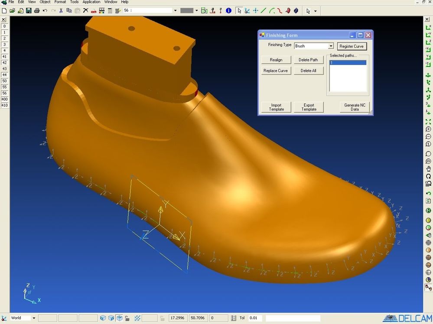Click the Register Curve button
The image size is (433, 324).
click(x=351, y=46)
